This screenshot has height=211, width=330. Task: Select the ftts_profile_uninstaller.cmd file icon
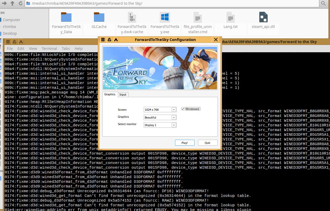pos(198,17)
